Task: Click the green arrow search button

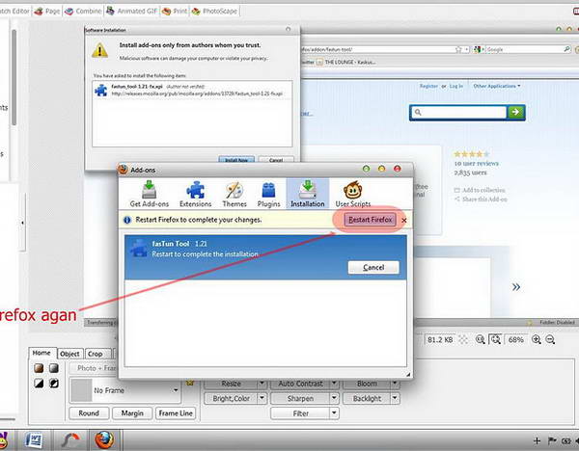Action: (516, 112)
